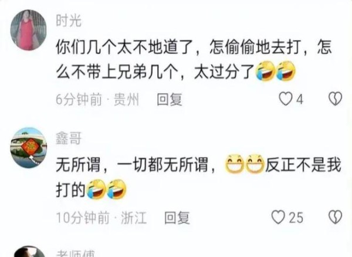Like 时光's comment with heart icon
This screenshot has height=257, width=352.
point(286,99)
